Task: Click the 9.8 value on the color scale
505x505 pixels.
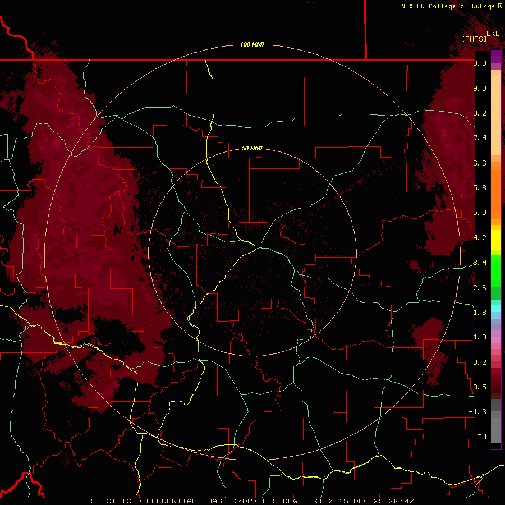Action: click(480, 63)
